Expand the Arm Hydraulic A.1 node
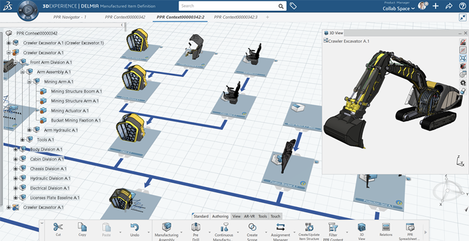Viewport: 469px width, 241px height. tap(29, 130)
